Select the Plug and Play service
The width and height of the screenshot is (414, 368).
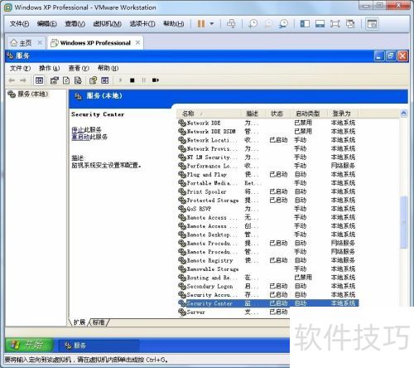click(x=268, y=175)
